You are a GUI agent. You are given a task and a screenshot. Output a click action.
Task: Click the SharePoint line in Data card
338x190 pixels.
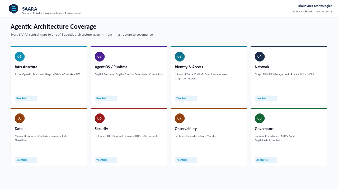21,140
